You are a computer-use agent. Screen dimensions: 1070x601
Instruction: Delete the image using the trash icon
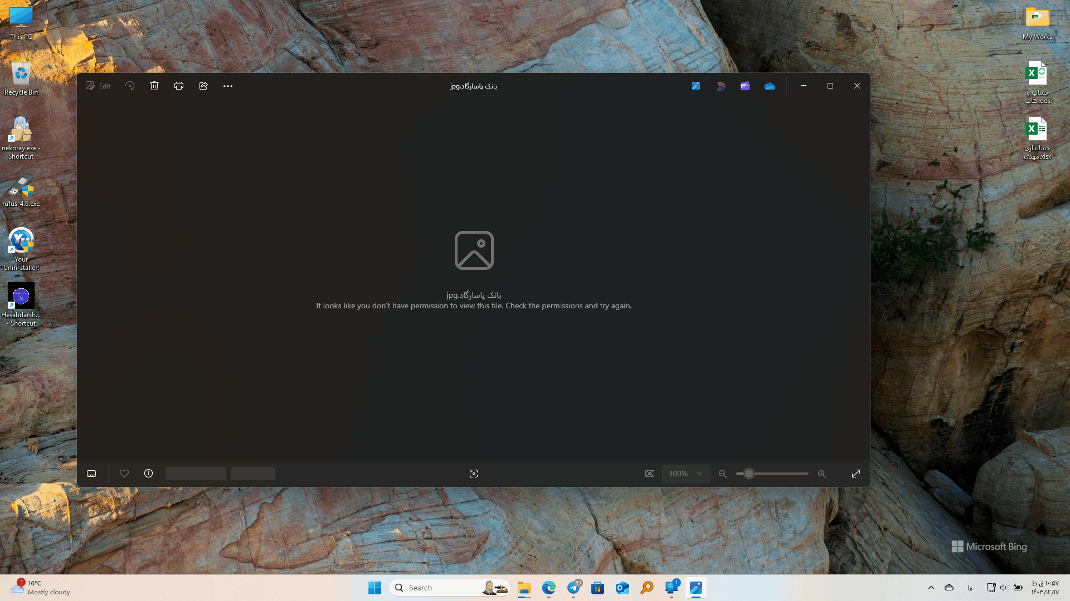(154, 86)
